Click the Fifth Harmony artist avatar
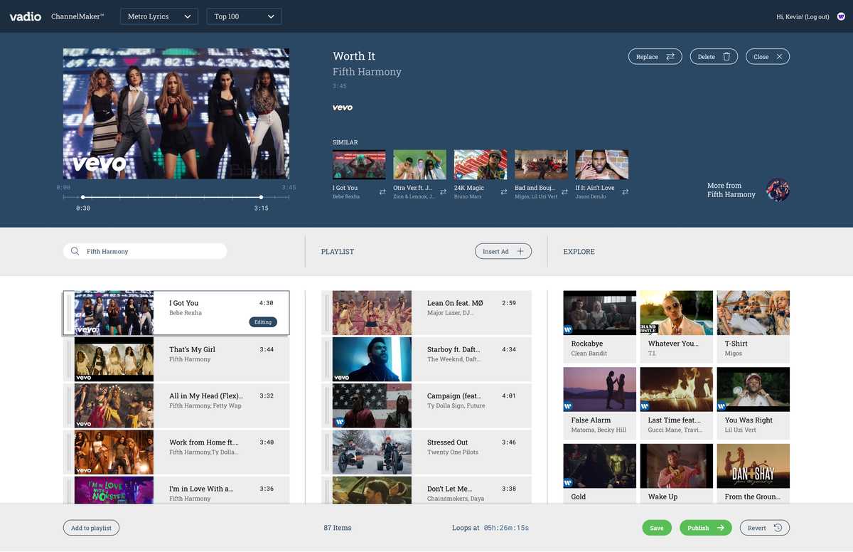 pyautogui.click(x=778, y=190)
